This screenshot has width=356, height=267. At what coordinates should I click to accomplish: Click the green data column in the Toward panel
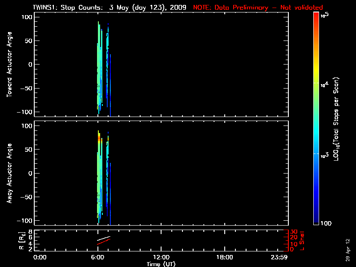[x=99, y=67]
